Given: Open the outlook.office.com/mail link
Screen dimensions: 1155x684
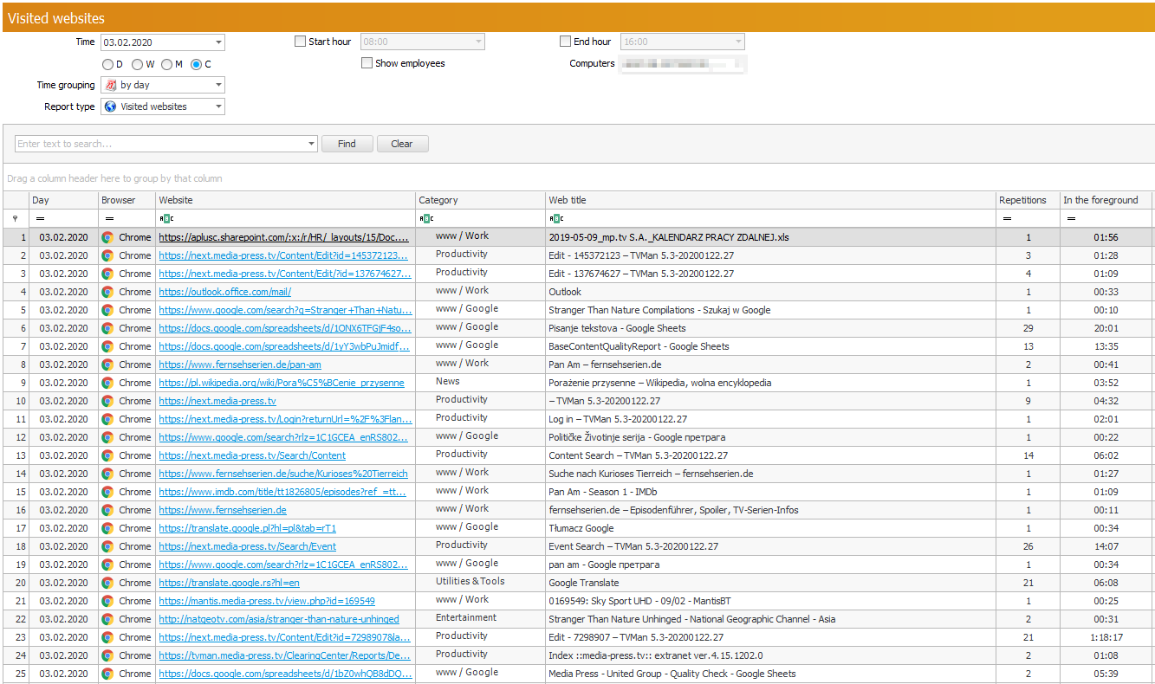Looking at the screenshot, I should [224, 292].
